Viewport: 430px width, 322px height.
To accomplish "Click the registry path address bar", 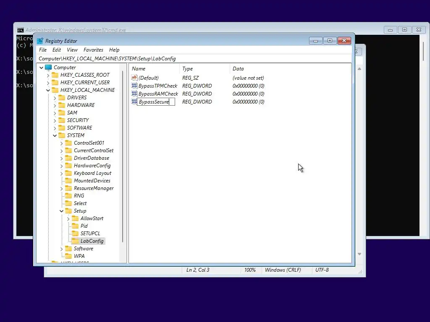I will [194, 59].
